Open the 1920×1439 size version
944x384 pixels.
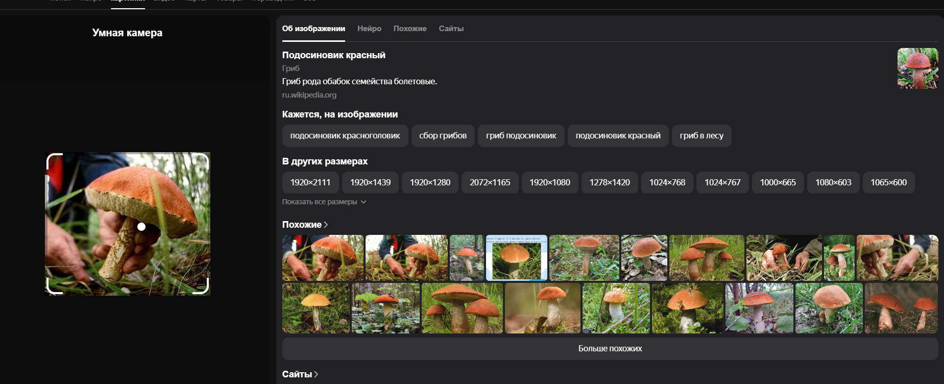point(370,182)
